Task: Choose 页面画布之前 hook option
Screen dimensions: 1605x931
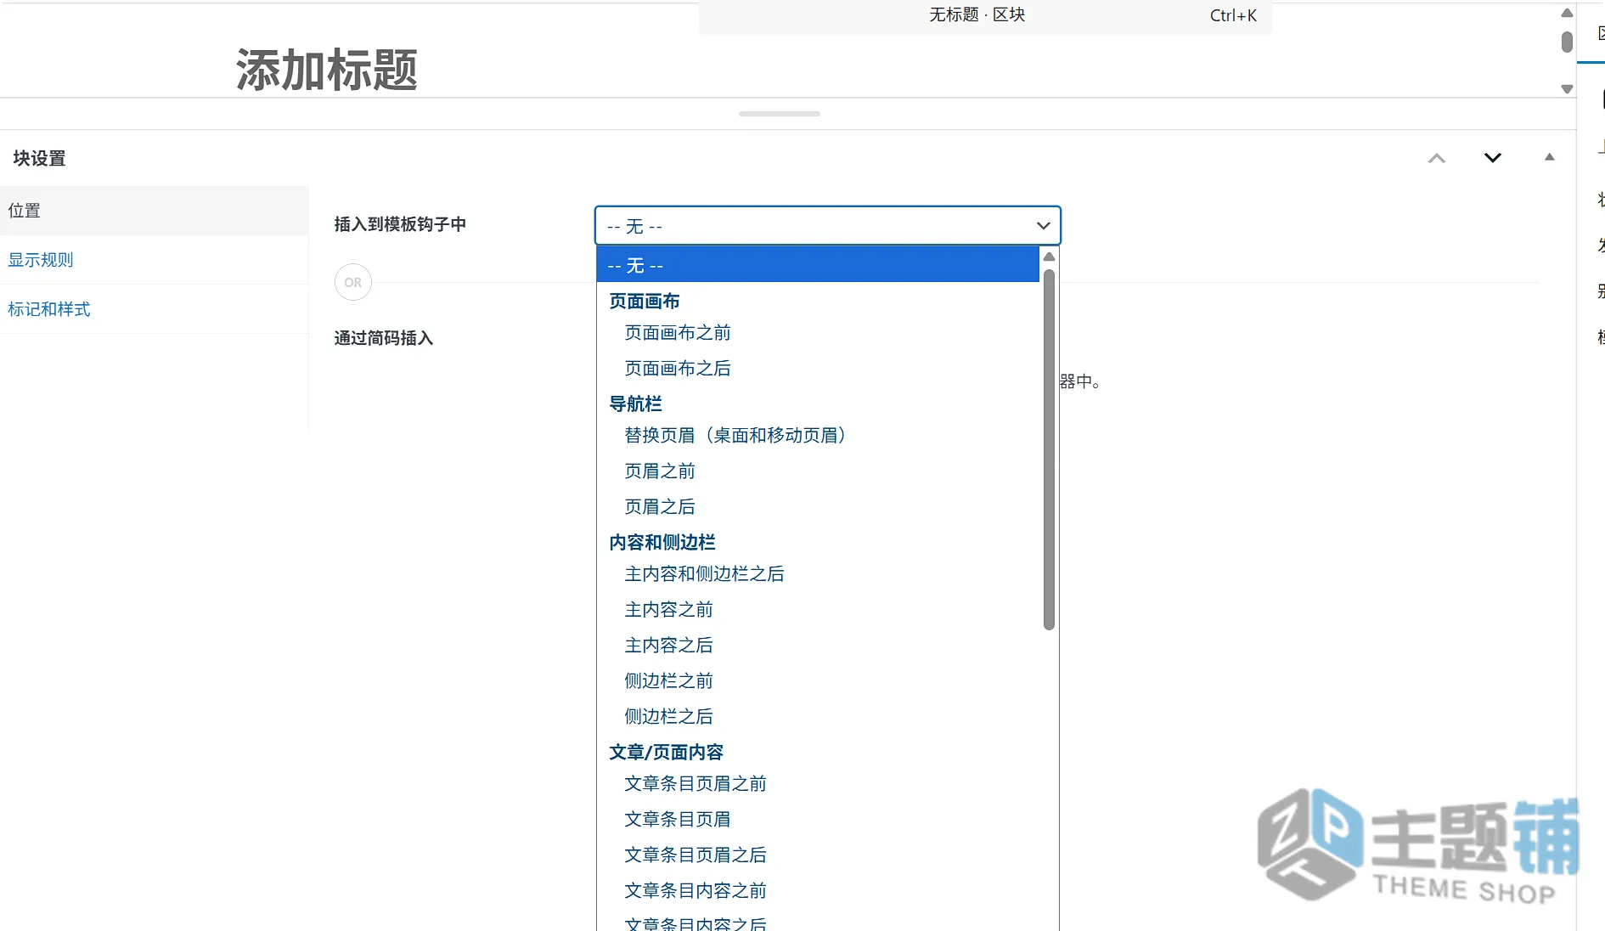Action: (x=677, y=333)
